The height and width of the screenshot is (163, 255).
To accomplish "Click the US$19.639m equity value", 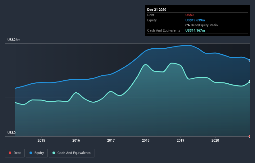I will pos(195,20).
